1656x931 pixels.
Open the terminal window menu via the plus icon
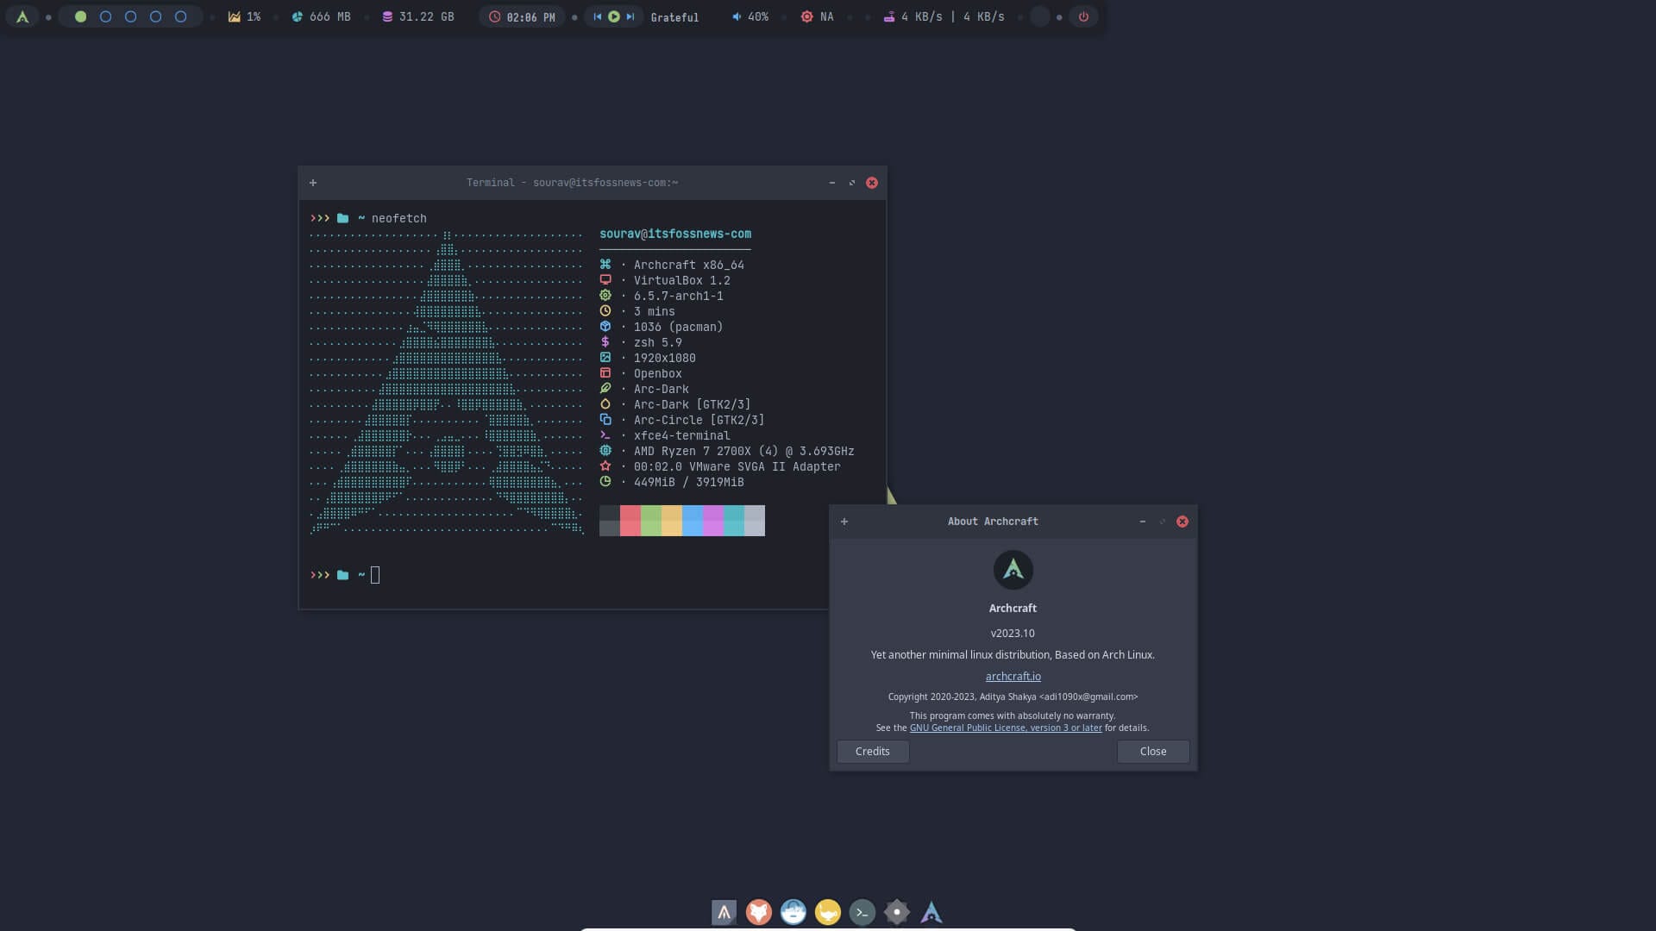(313, 183)
